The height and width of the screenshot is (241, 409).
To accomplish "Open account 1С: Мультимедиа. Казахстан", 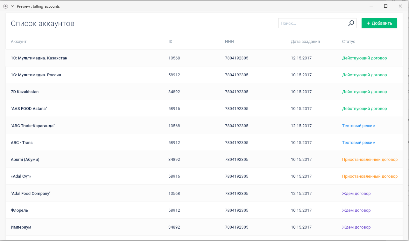I will click(x=39, y=58).
